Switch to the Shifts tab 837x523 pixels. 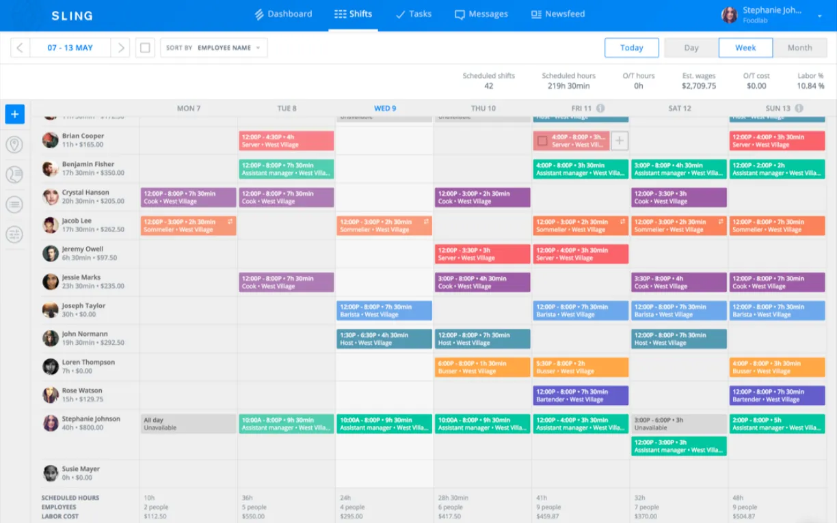(354, 14)
